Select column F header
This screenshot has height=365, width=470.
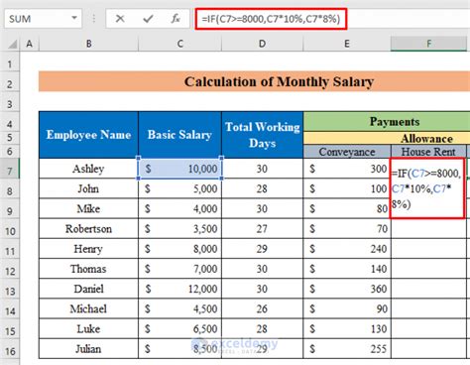pyautogui.click(x=428, y=44)
